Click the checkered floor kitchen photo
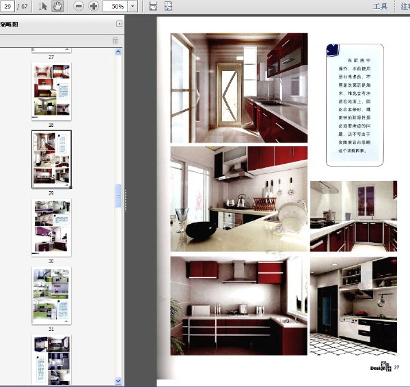 [x=353, y=306]
